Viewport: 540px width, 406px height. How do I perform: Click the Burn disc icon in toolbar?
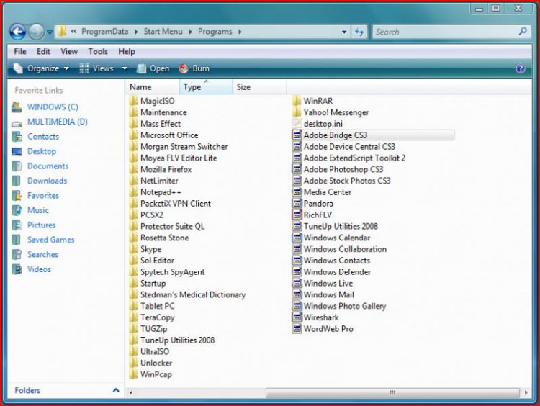[x=184, y=68]
